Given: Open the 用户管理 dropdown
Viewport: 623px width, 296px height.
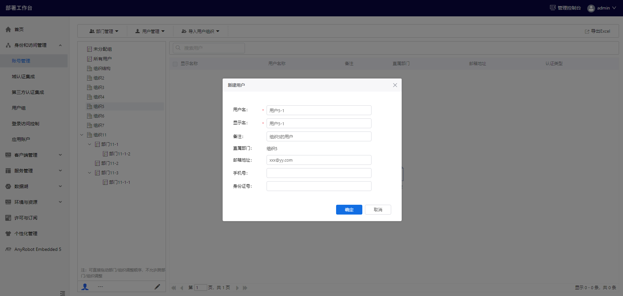Looking at the screenshot, I should pos(150,31).
